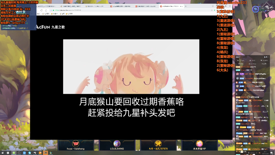Click the round level 90 game overlay badge
275x155 pixels.
tap(255, 9)
